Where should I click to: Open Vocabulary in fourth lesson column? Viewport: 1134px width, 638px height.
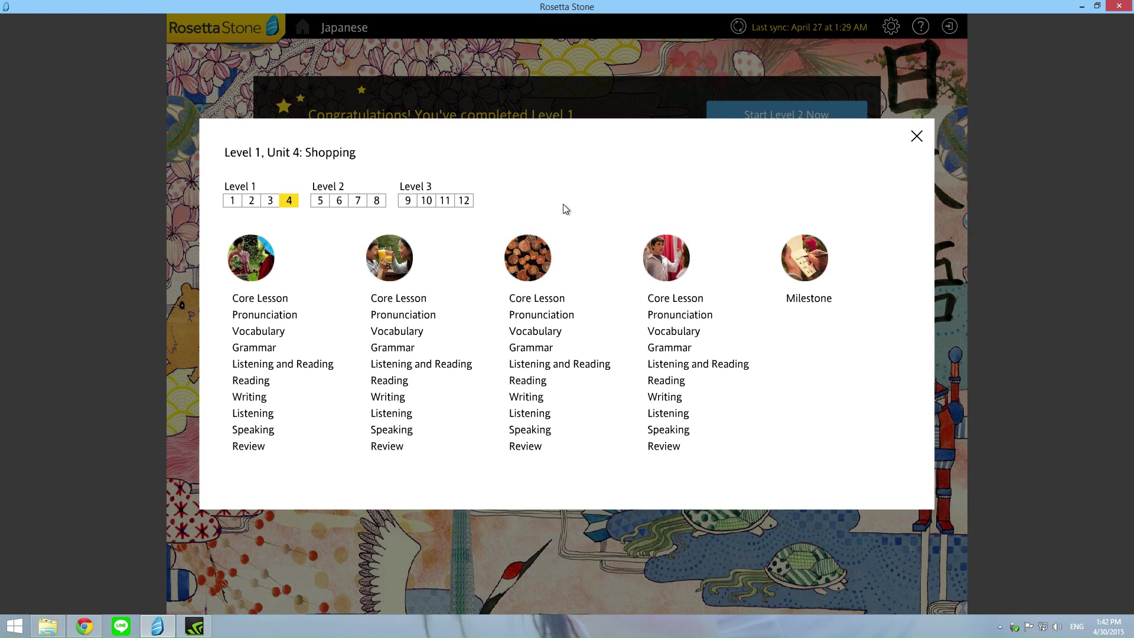click(x=674, y=331)
